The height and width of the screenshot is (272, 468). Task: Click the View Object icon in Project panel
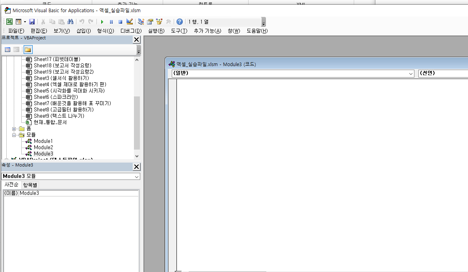tap(17, 50)
